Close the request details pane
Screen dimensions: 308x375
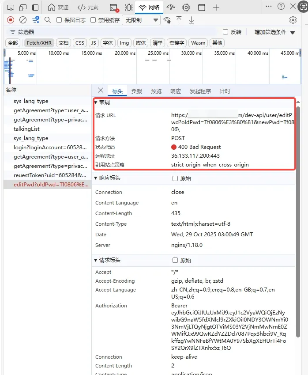coord(101,91)
